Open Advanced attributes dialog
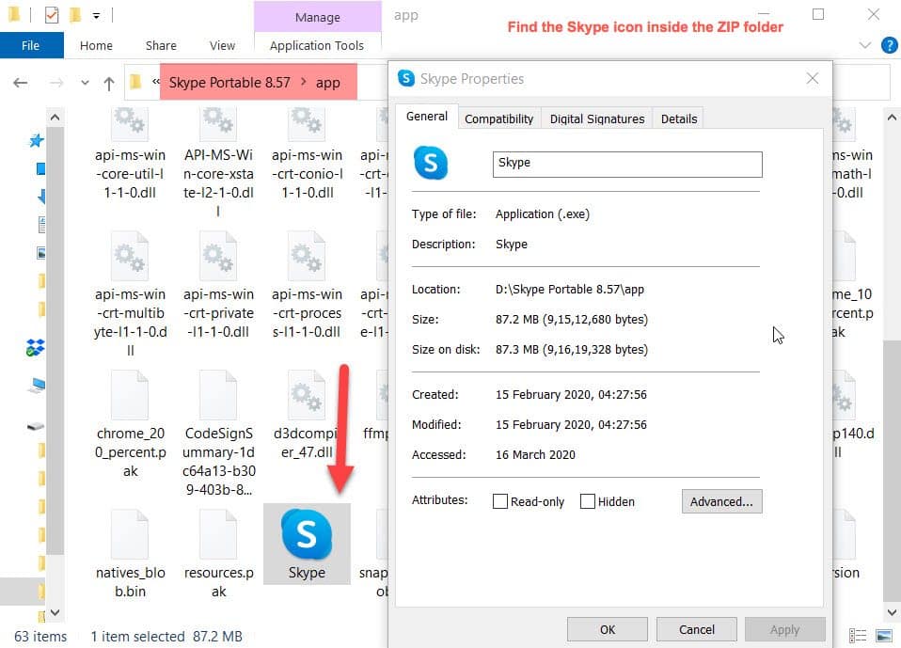Image resolution: width=901 pixels, height=648 pixels. [x=721, y=501]
